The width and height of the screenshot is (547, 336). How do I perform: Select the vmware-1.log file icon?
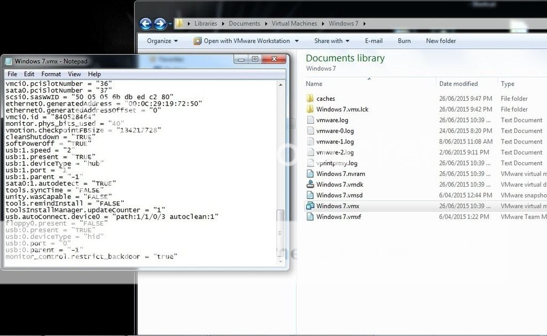[310, 141]
